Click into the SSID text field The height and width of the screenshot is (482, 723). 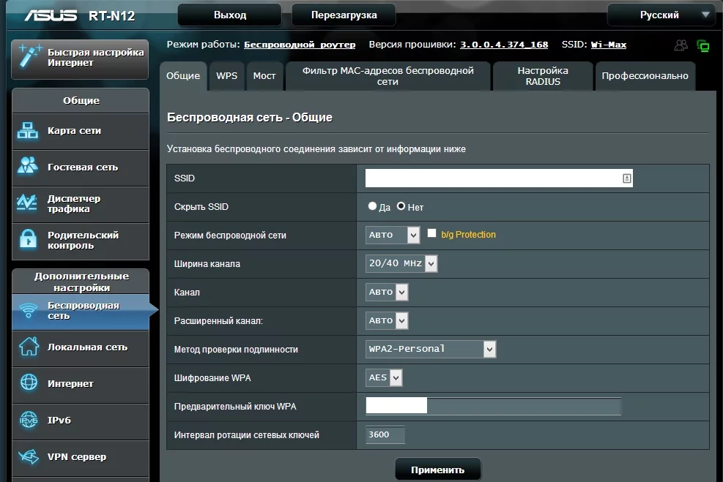coord(492,178)
